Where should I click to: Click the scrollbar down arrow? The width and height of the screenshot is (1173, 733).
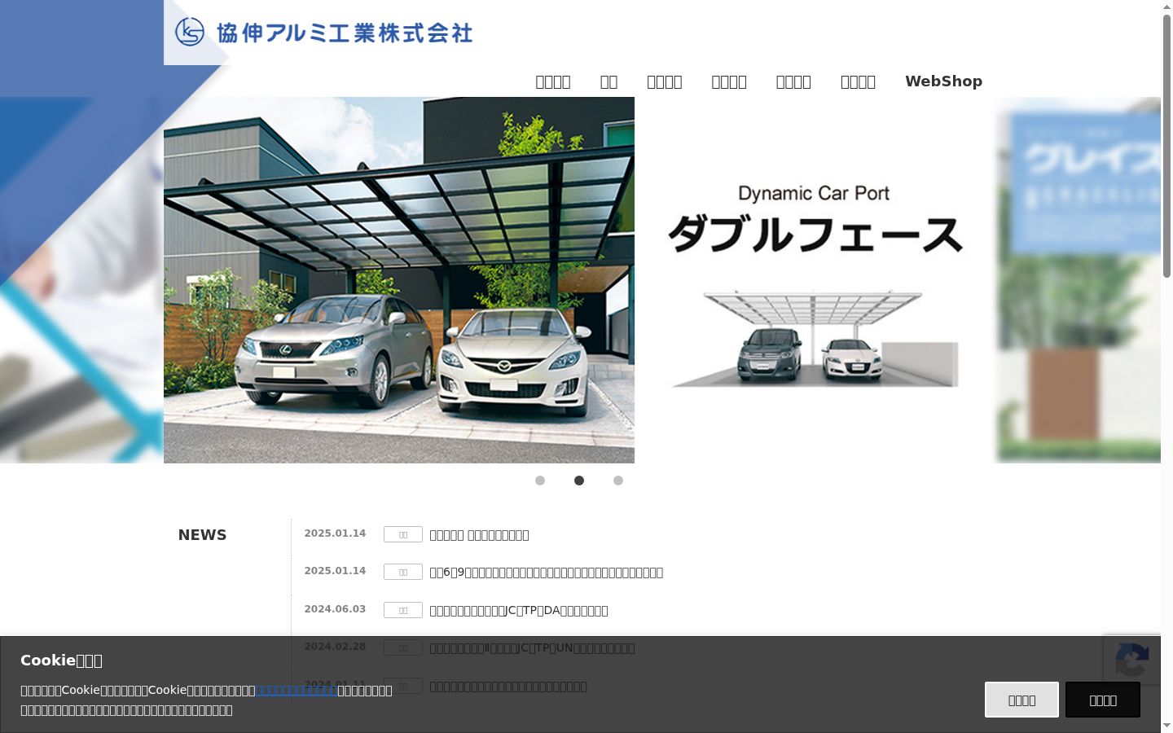point(1166,725)
